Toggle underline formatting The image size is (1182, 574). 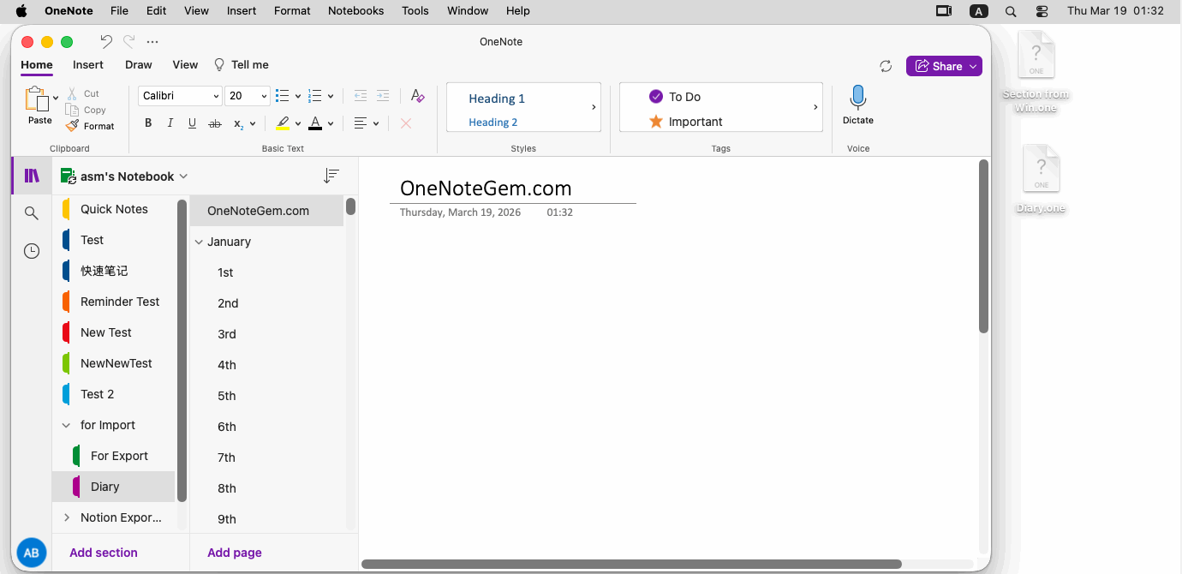(192, 123)
